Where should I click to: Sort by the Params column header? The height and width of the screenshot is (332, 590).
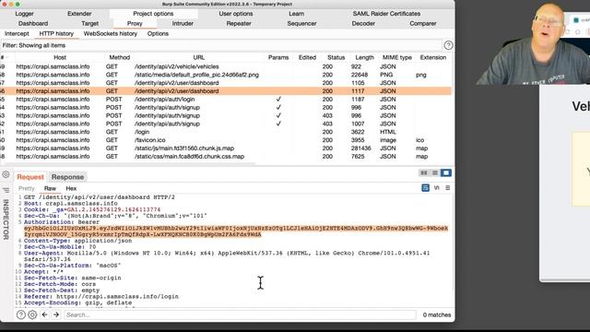click(278, 57)
